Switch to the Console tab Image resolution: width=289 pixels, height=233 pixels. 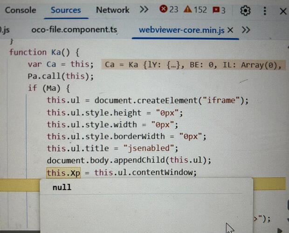pos(21,10)
